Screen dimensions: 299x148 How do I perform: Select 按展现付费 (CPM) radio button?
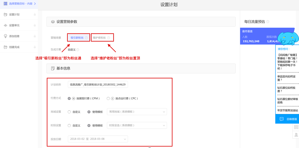click(x=69, y=99)
